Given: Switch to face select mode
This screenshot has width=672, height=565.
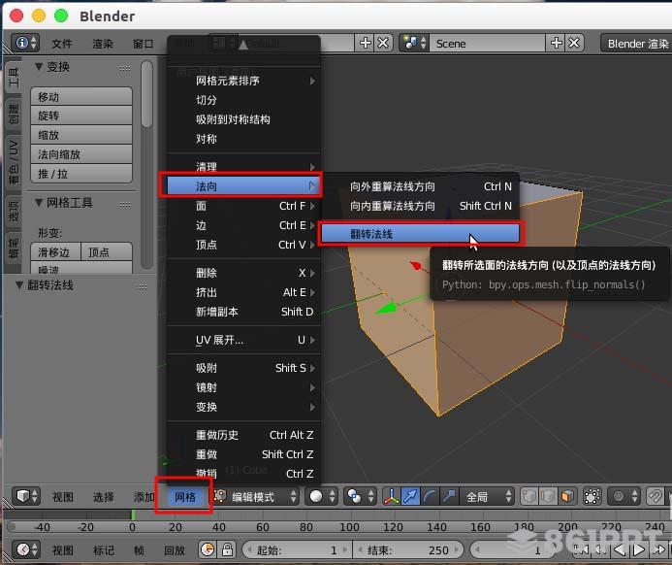Looking at the screenshot, I should 567,497.
